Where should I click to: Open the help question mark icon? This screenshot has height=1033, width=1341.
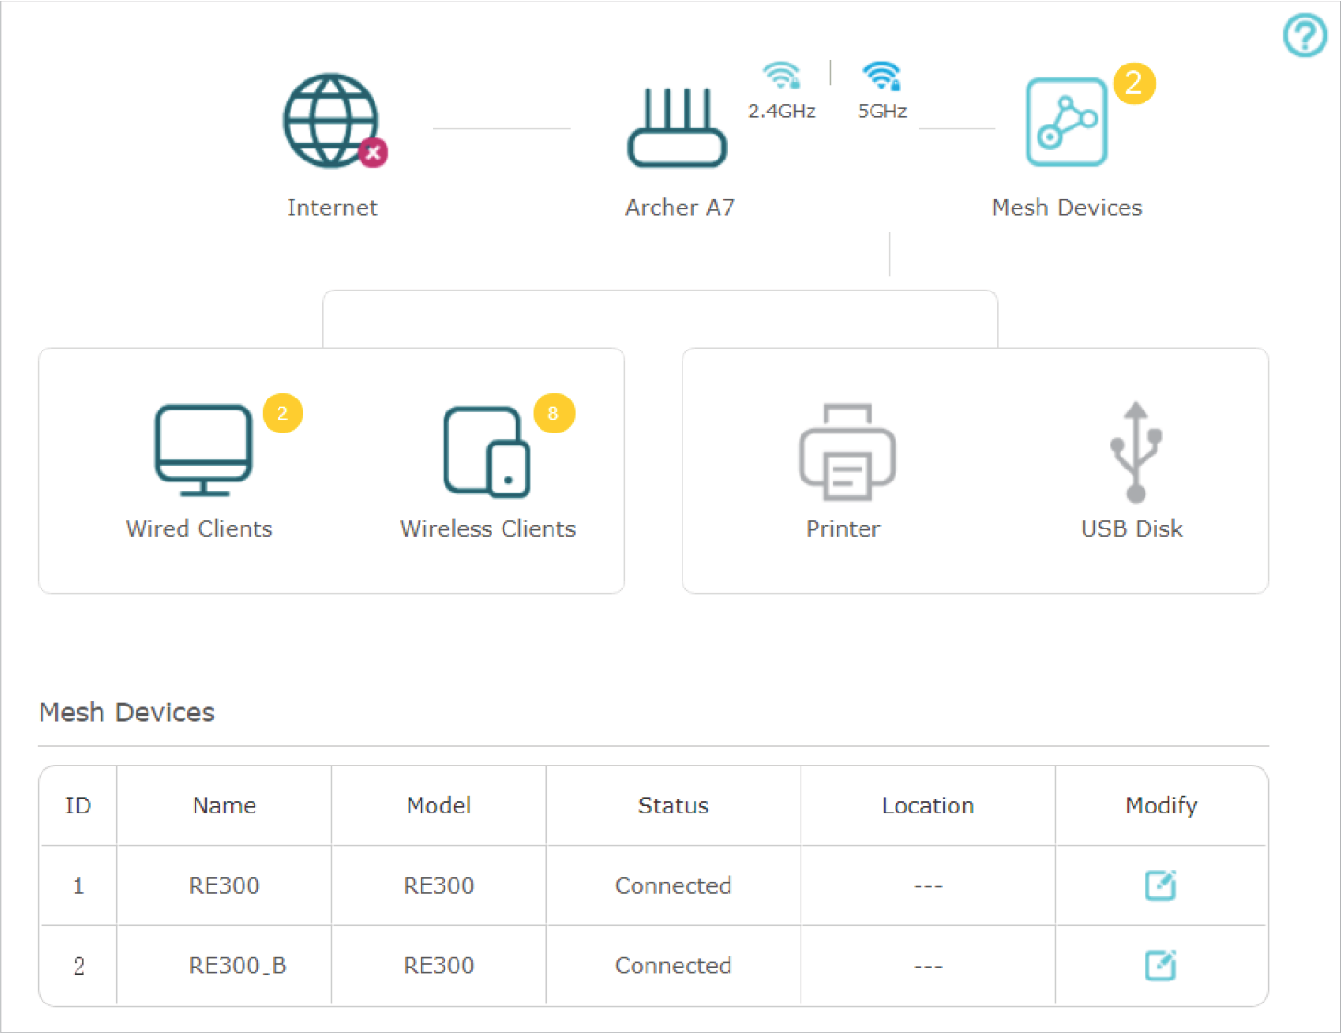(x=1305, y=35)
